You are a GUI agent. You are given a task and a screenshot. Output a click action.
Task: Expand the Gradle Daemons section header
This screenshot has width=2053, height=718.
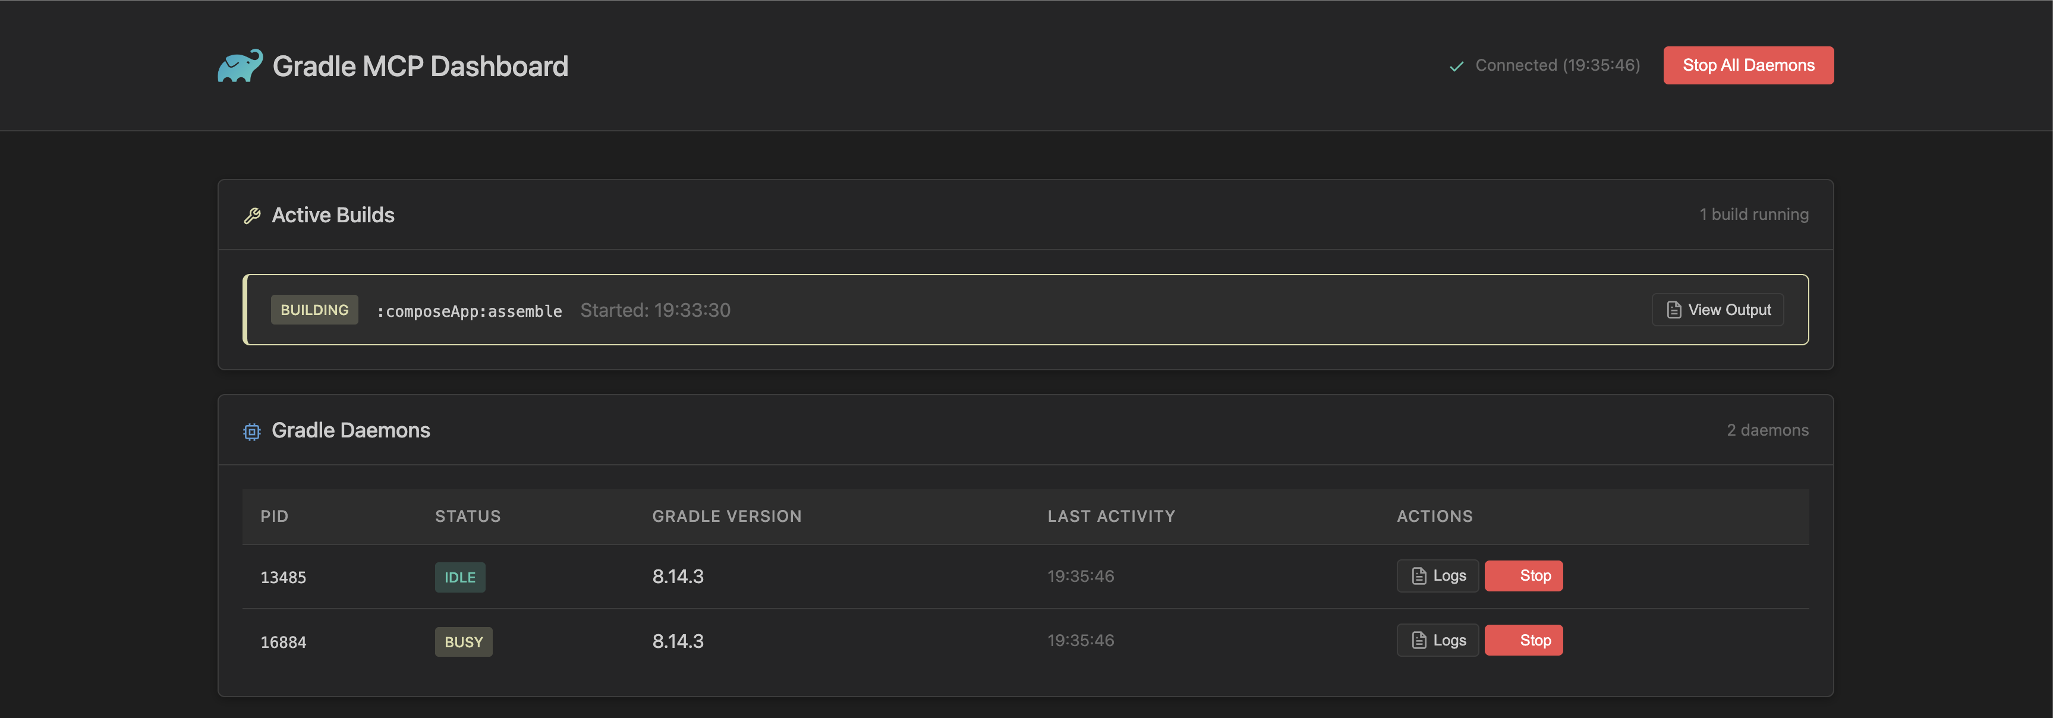click(351, 430)
